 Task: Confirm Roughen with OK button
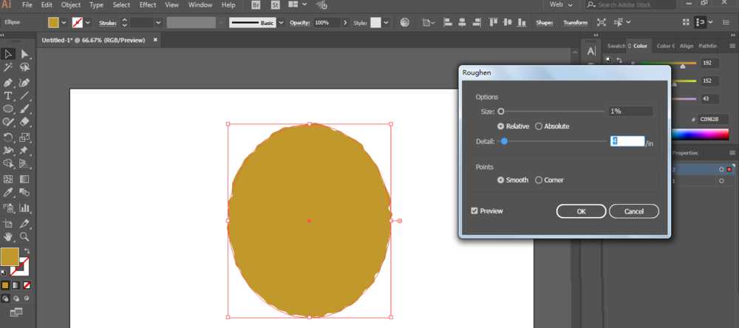tap(581, 211)
